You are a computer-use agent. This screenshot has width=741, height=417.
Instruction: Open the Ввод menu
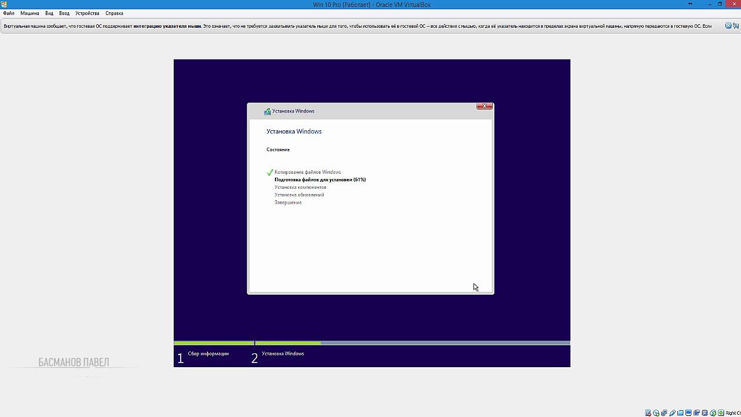[x=64, y=13]
